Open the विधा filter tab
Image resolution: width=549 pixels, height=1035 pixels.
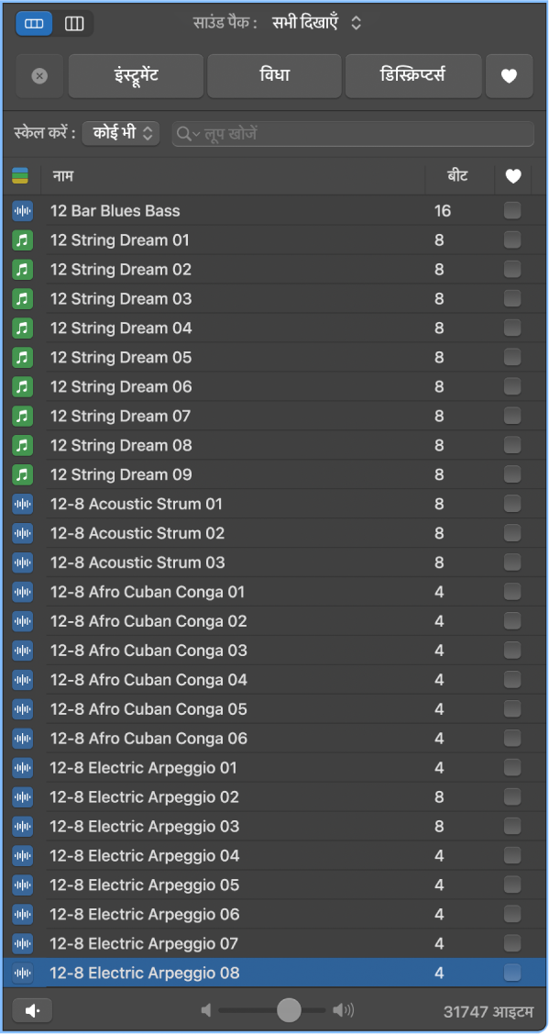(275, 76)
